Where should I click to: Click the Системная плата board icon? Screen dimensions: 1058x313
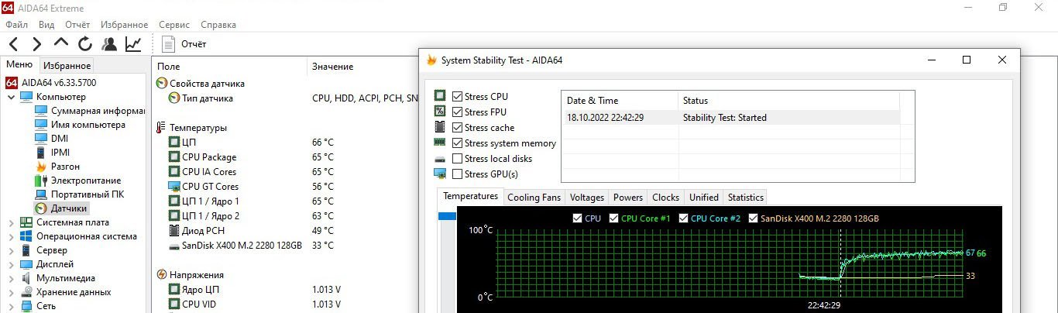point(26,222)
